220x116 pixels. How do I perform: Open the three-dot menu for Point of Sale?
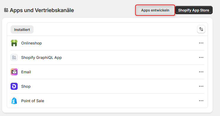pos(201,101)
